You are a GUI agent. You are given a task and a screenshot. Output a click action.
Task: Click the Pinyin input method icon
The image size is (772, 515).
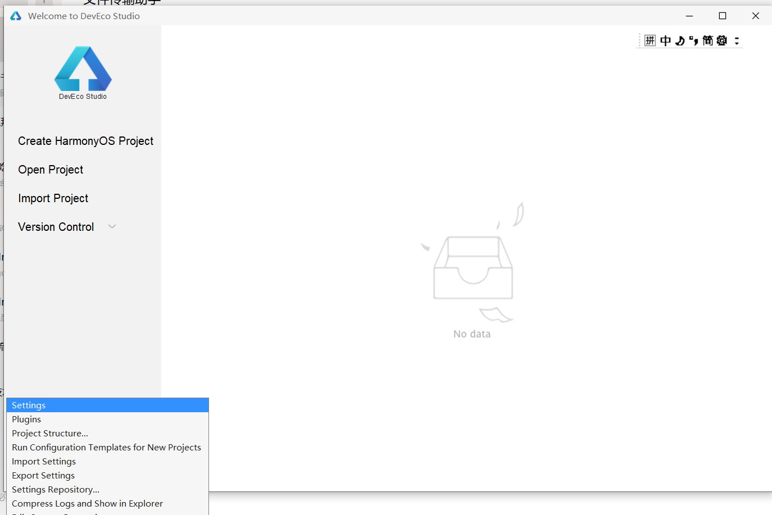click(650, 40)
